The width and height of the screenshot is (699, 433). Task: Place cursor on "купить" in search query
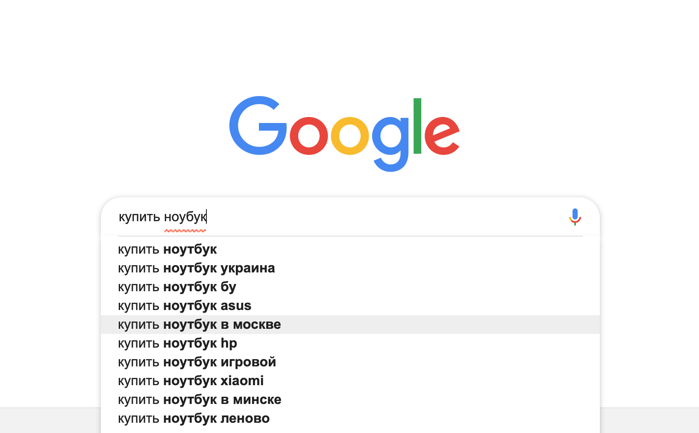pos(139,217)
